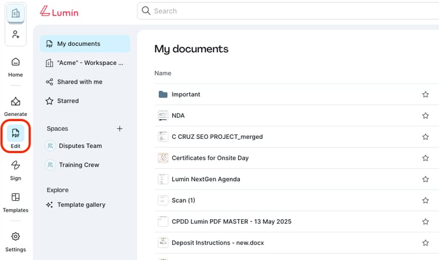Star the Important folder

click(426, 94)
